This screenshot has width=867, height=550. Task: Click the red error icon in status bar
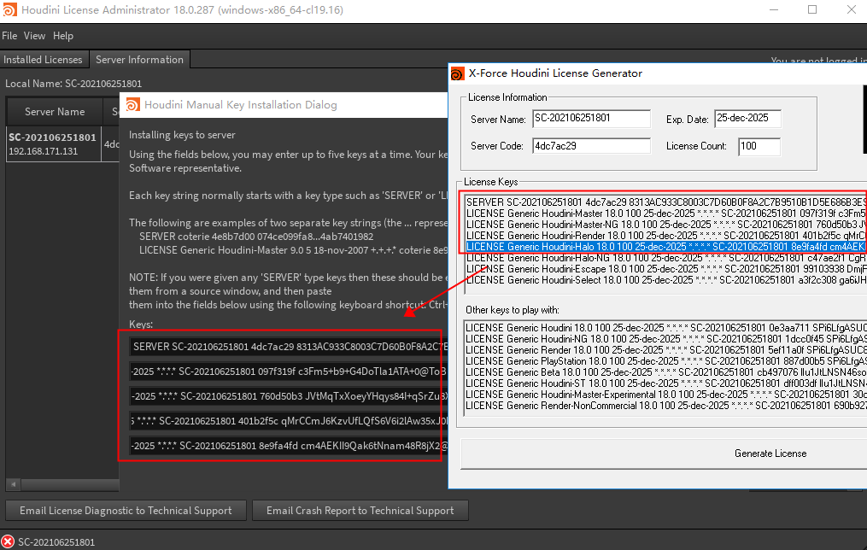click(8, 541)
